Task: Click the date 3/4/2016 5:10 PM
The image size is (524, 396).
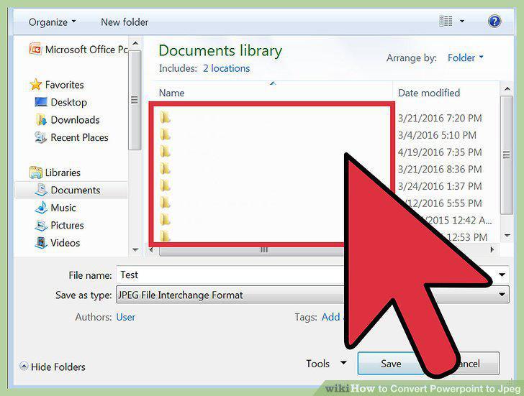Action: click(437, 135)
